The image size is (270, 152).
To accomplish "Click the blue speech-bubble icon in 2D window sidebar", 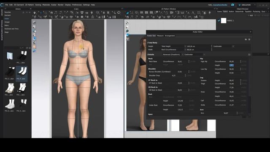I will [x=127, y=31].
